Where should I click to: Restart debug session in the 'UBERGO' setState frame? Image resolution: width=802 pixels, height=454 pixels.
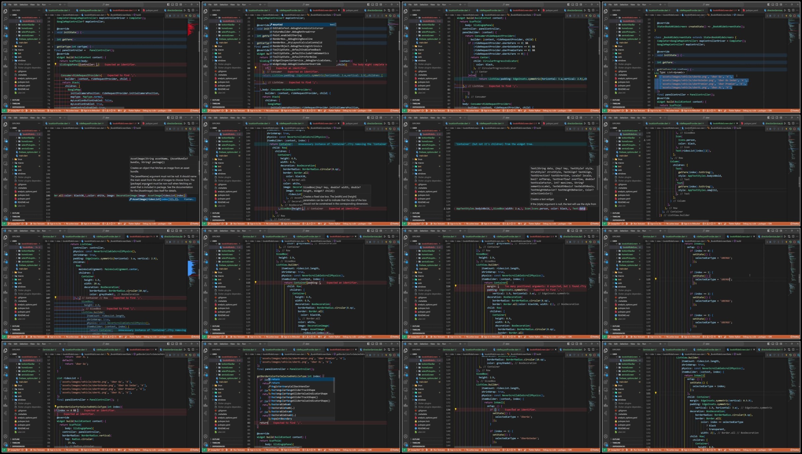790,242
